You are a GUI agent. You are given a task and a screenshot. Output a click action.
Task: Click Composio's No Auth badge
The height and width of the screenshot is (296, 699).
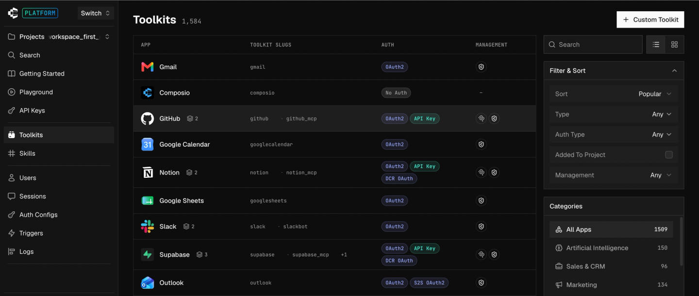pos(396,93)
